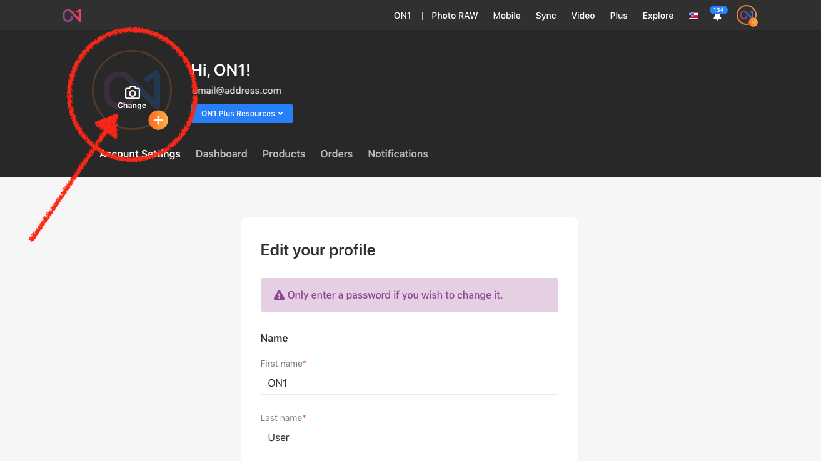Go to the Products tab
The width and height of the screenshot is (821, 461).
284,154
